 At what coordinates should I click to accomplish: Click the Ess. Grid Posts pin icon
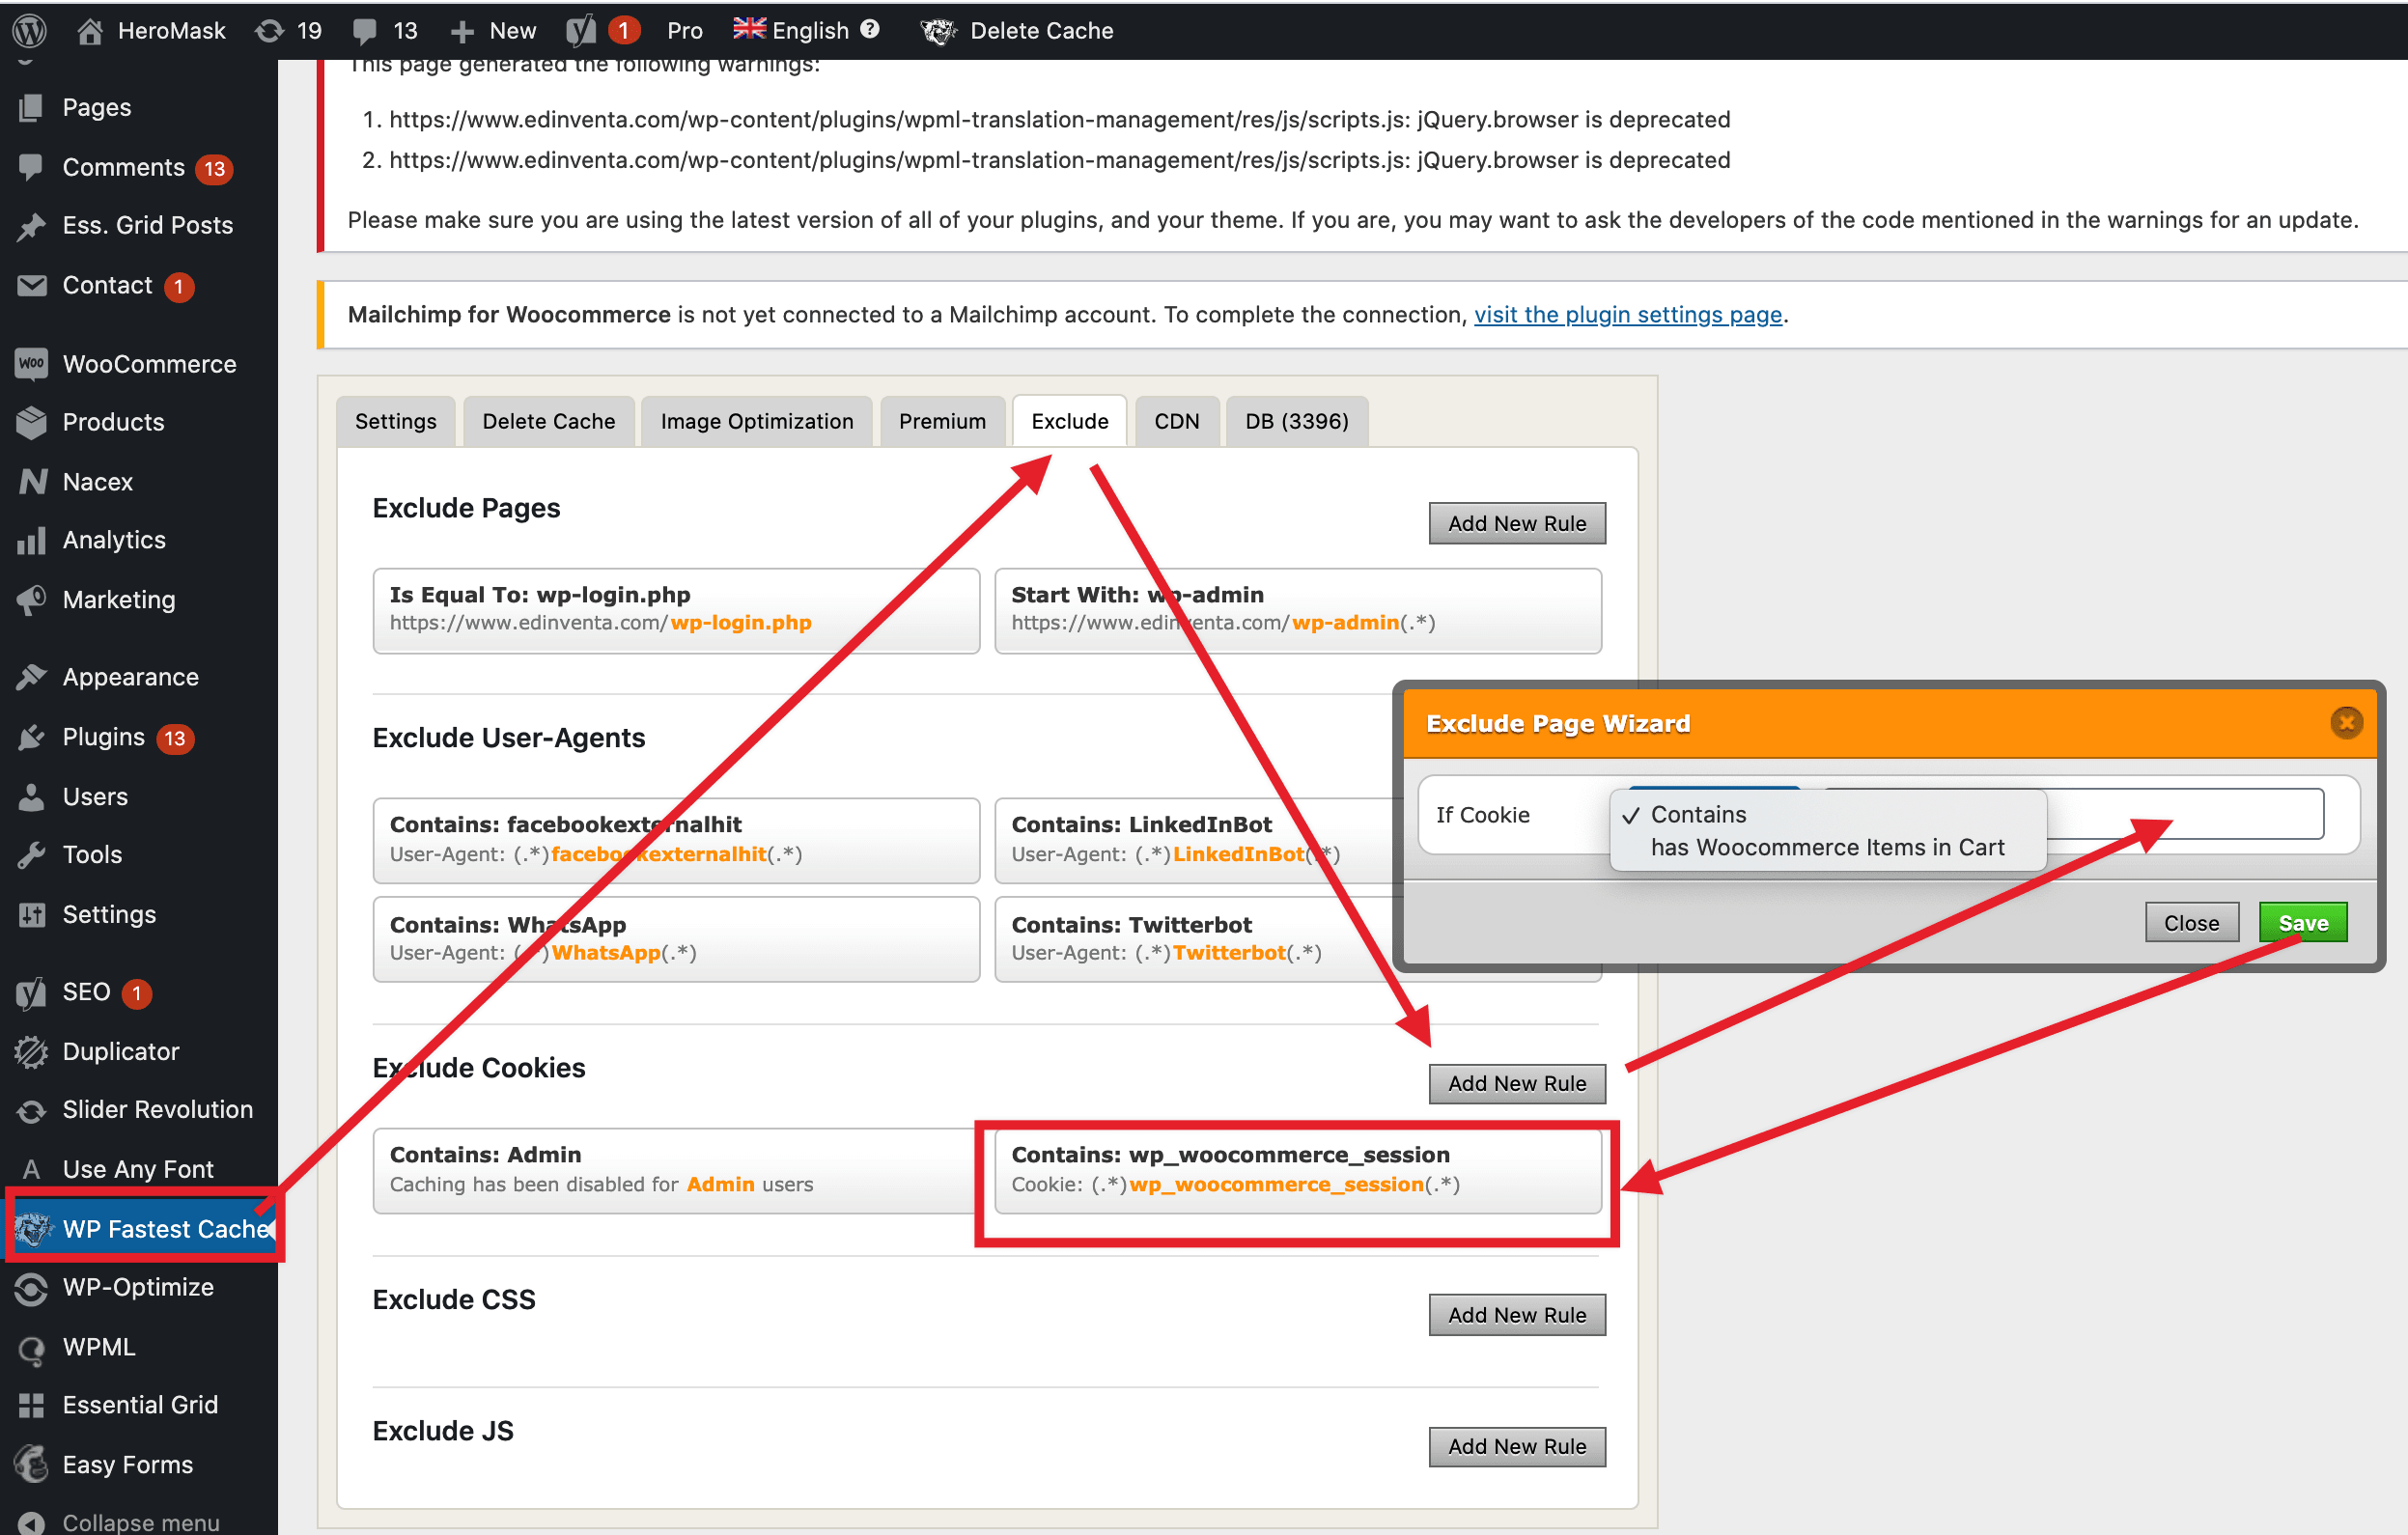pyautogui.click(x=31, y=226)
